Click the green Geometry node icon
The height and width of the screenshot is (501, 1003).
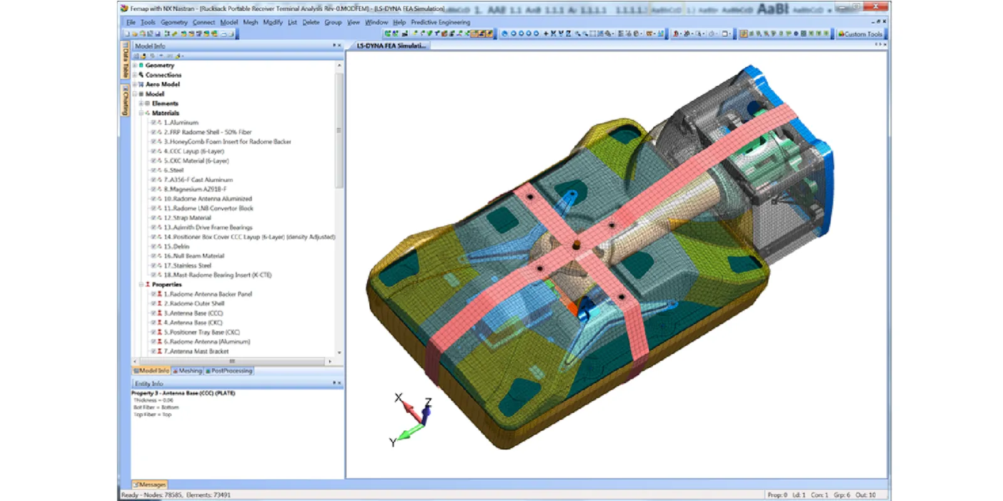click(141, 65)
